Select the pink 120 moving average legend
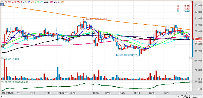This screenshot has width=203, height=98. [x=51, y=2]
